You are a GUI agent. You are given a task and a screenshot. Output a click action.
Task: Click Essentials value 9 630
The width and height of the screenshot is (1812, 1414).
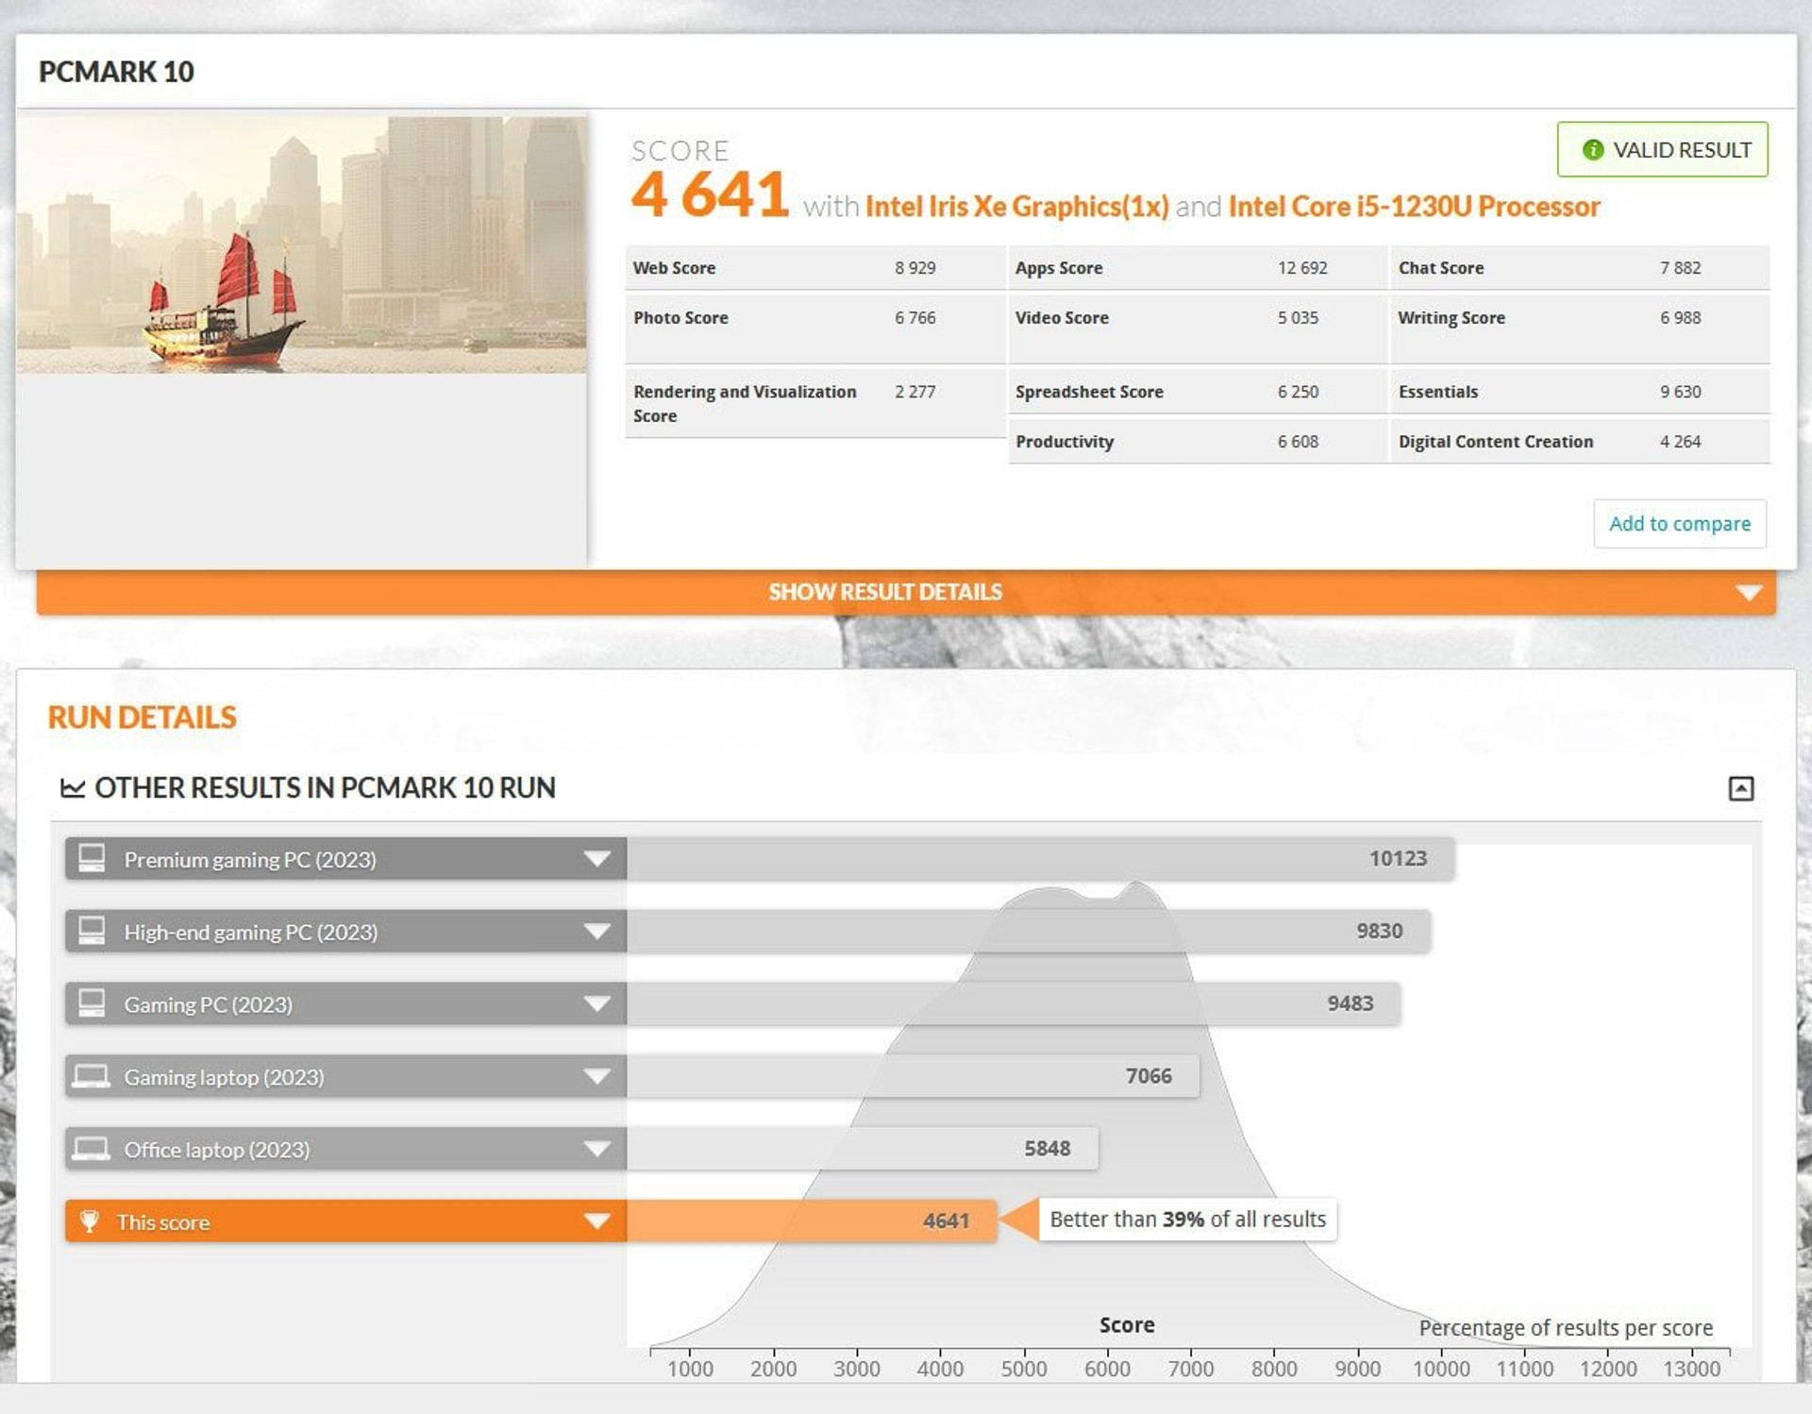click(1680, 392)
